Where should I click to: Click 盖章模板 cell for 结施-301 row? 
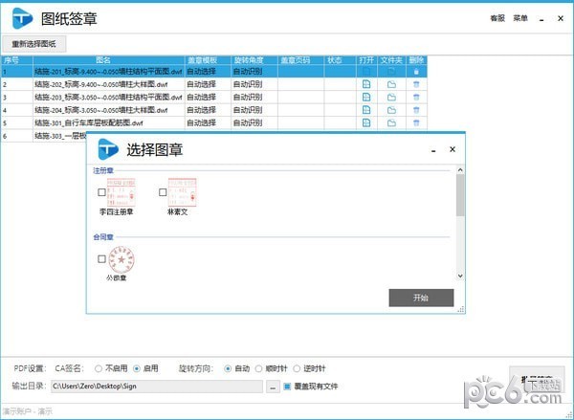pos(208,122)
